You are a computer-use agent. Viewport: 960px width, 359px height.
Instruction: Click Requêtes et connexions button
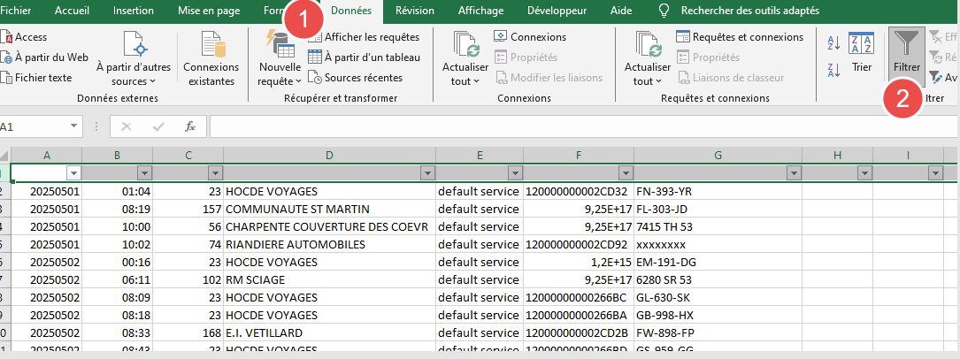click(x=741, y=37)
